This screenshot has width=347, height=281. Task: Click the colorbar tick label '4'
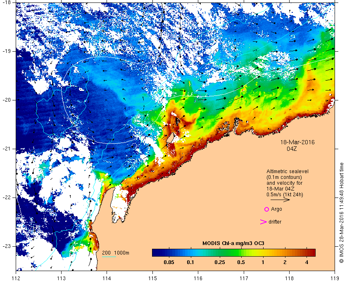tap(307, 262)
